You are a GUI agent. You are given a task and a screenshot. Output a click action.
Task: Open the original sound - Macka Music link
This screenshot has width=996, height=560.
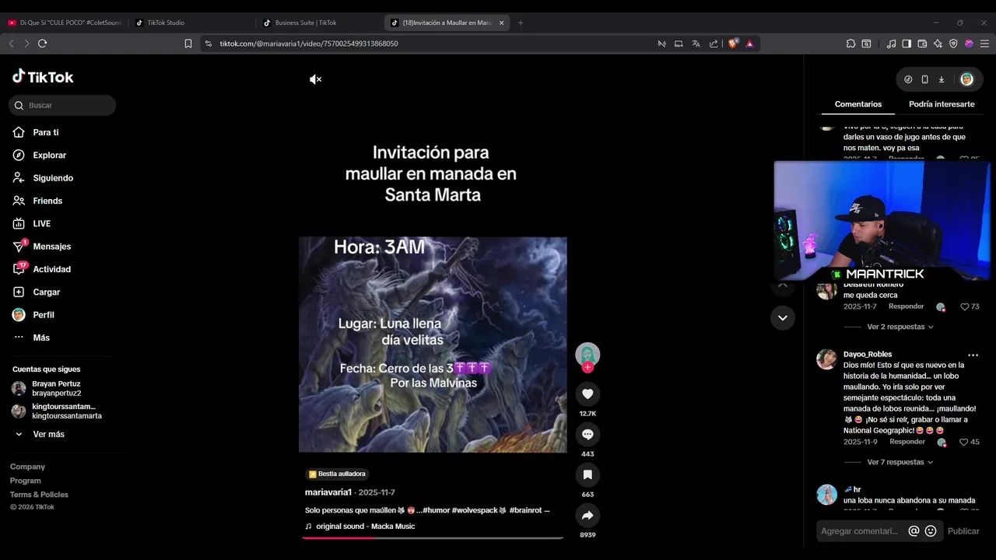click(x=366, y=527)
